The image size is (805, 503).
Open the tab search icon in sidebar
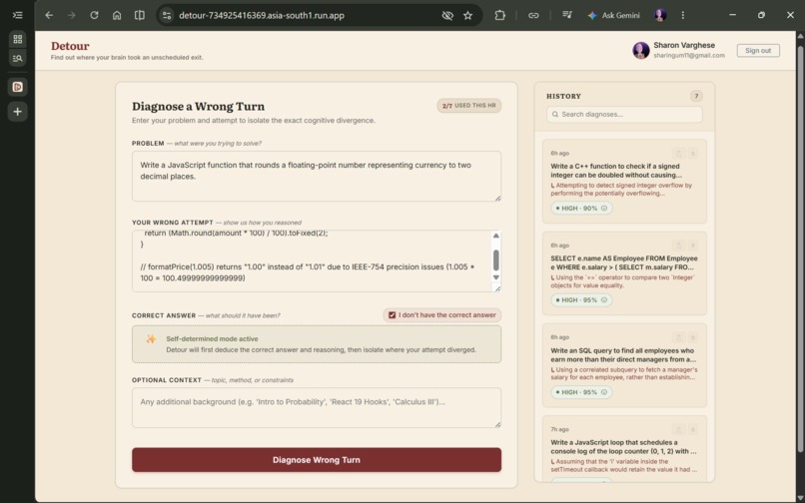17,58
